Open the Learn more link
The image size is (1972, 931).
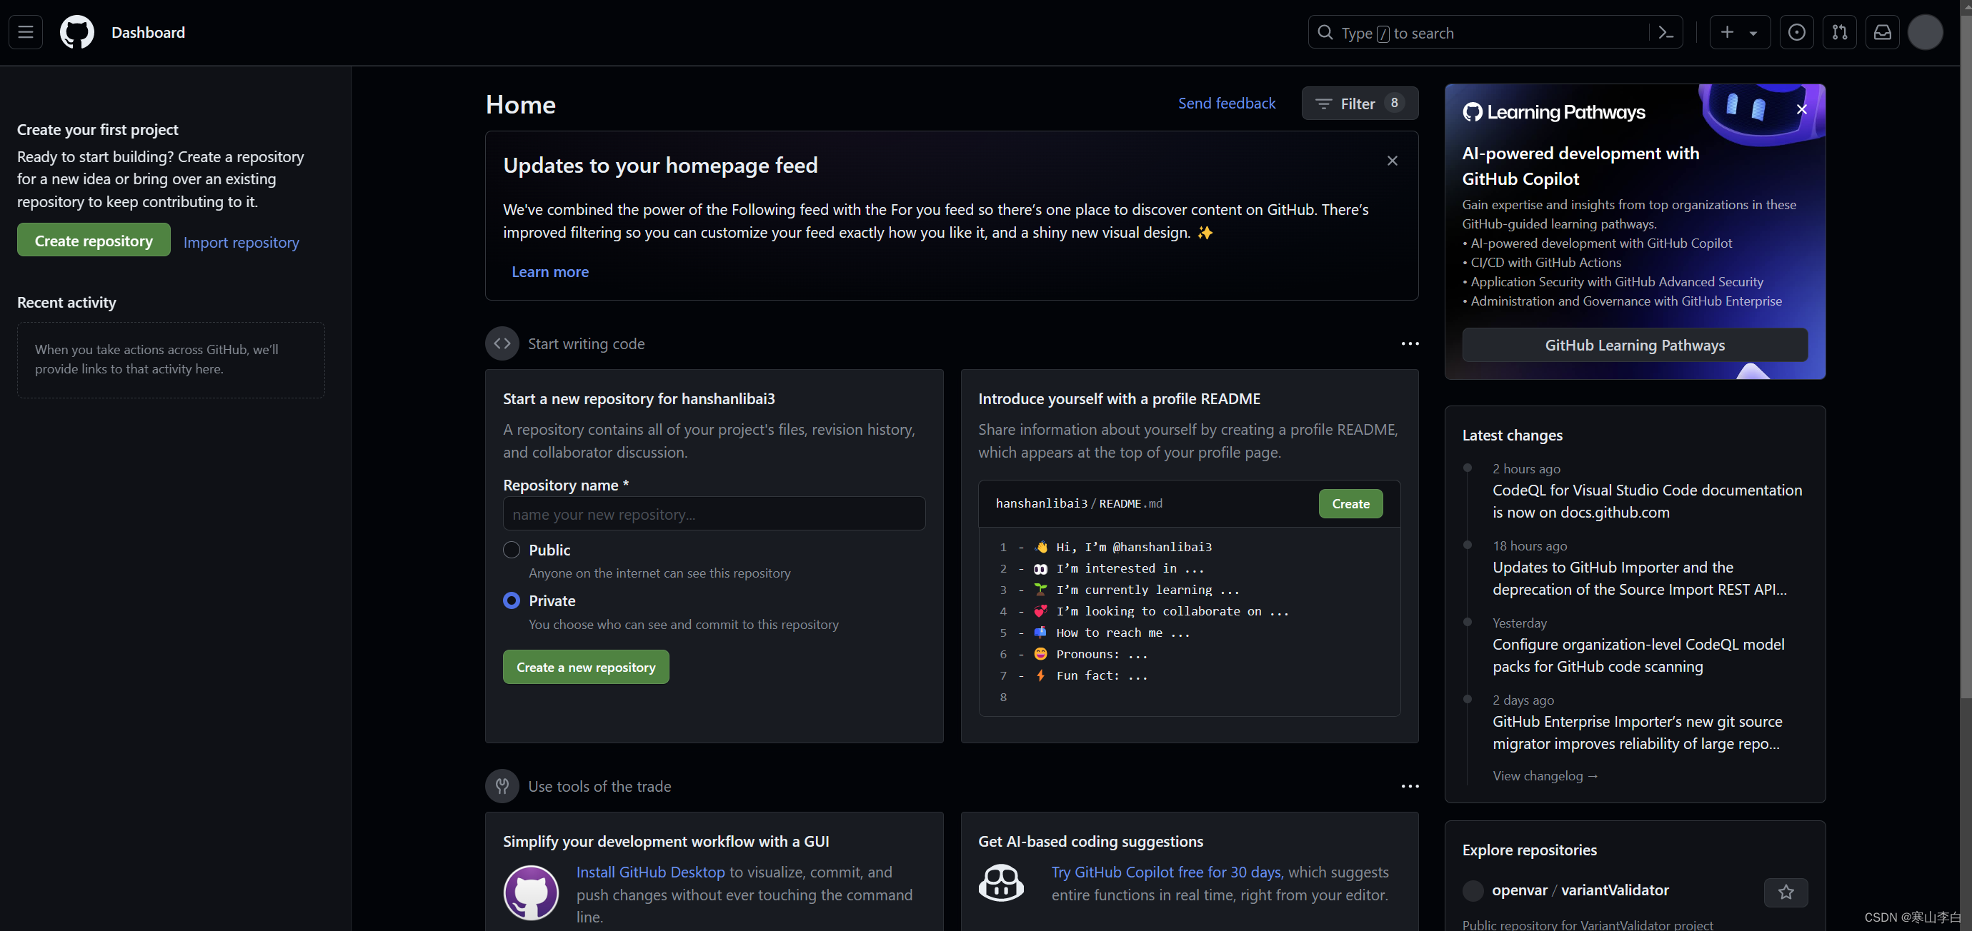coord(549,271)
